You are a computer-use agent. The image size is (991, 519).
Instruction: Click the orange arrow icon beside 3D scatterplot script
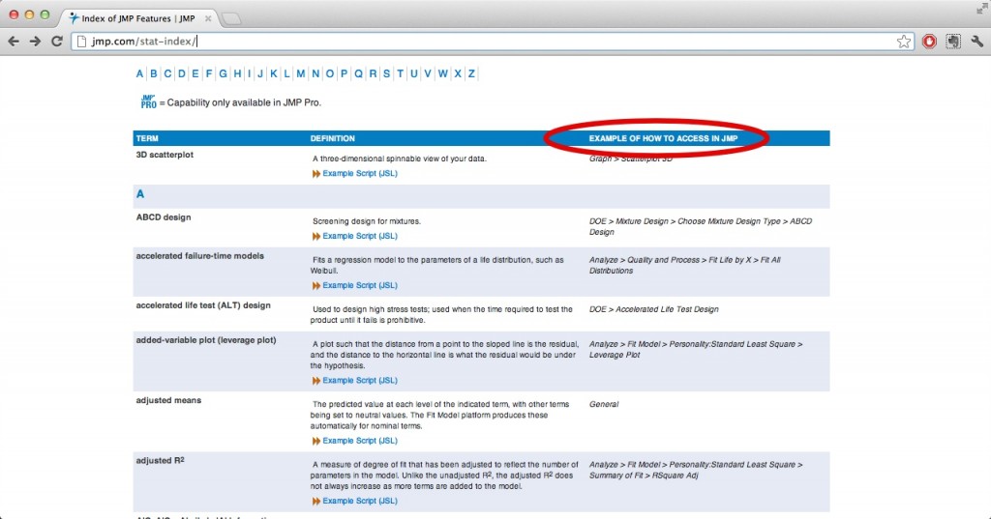(316, 174)
